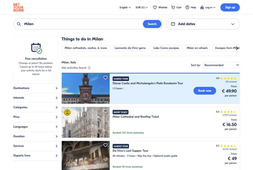Expand the Services filter
The width and height of the screenshot is (253, 170).
pyautogui.click(x=36, y=146)
